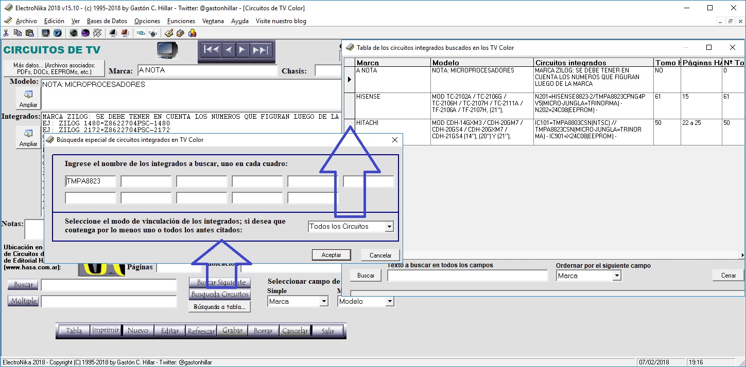The image size is (746, 367).
Task: Open the Simple field dropdown showing Marca
Action: pos(324,302)
